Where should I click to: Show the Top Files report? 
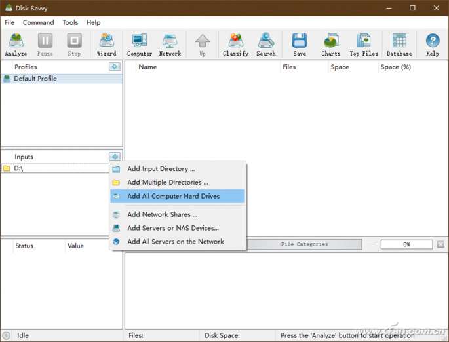pyautogui.click(x=364, y=45)
